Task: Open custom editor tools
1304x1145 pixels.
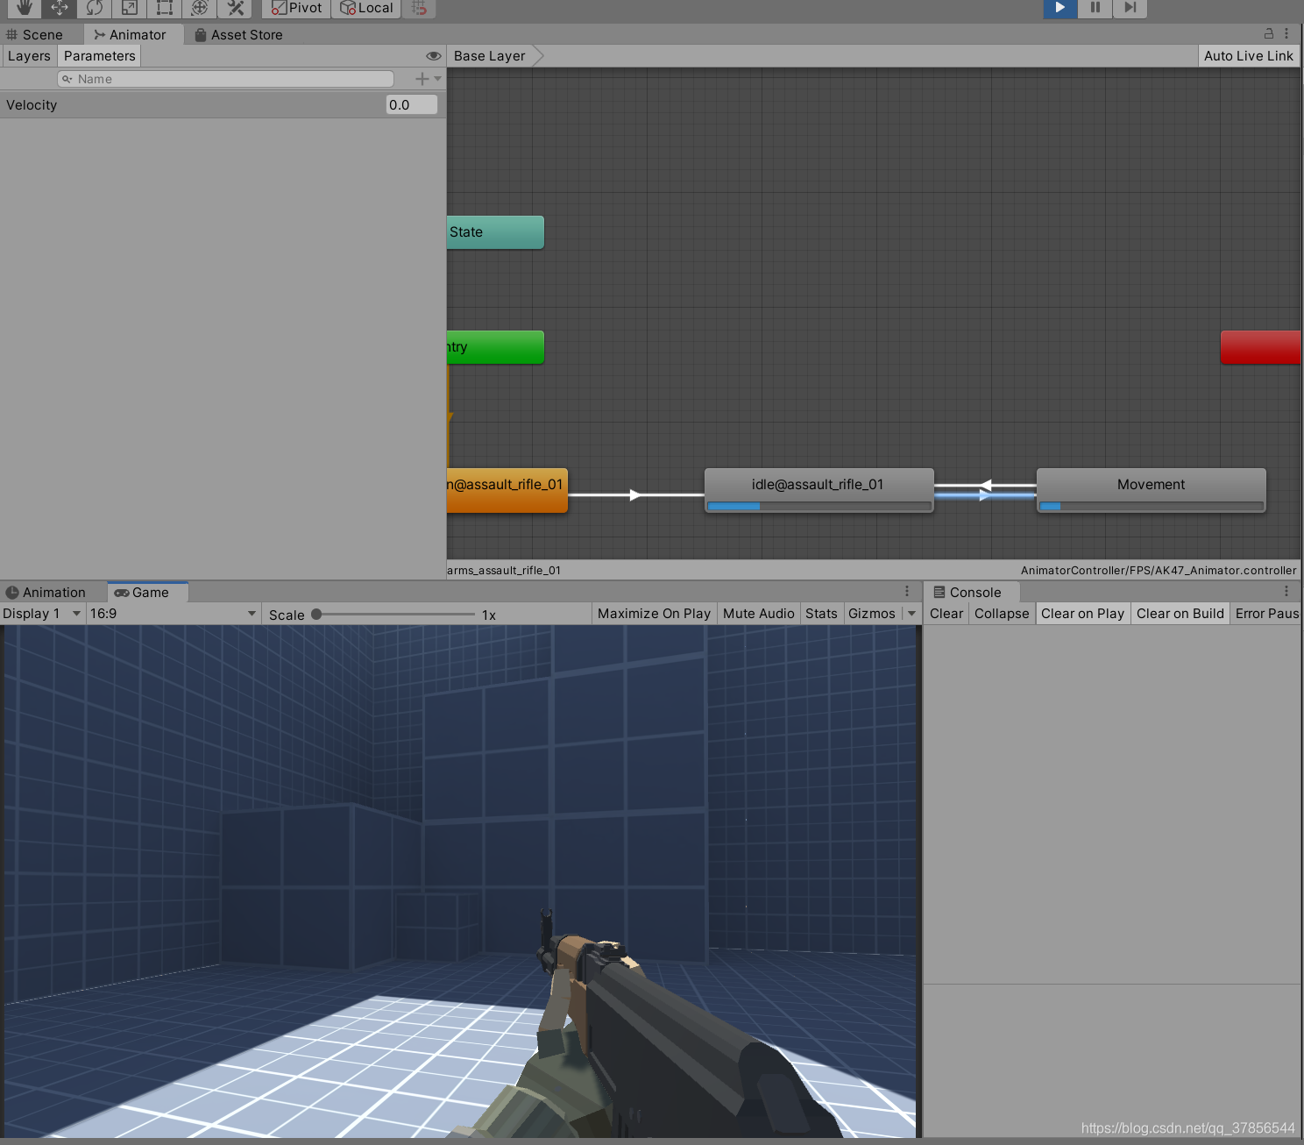Action: click(x=234, y=8)
